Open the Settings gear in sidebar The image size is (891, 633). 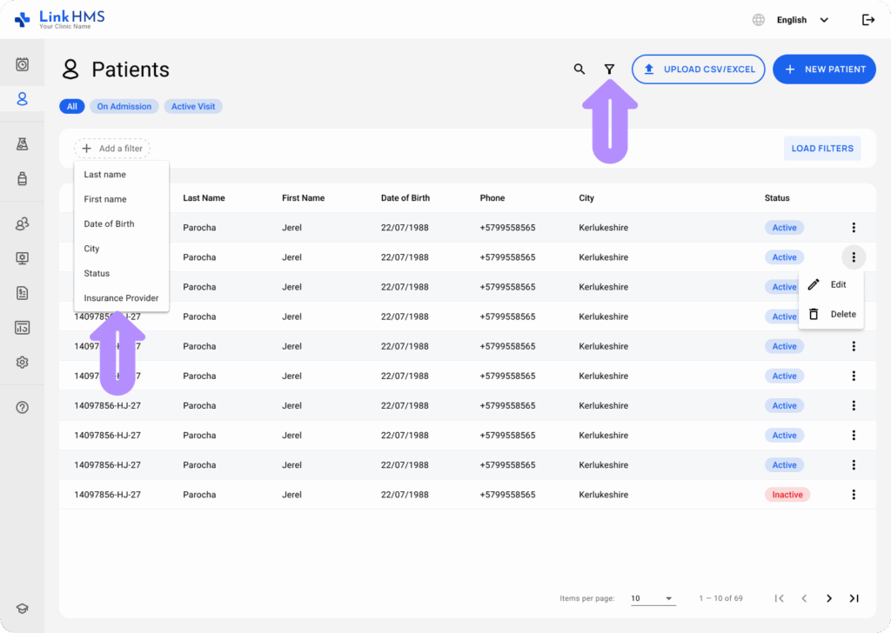[x=23, y=362]
